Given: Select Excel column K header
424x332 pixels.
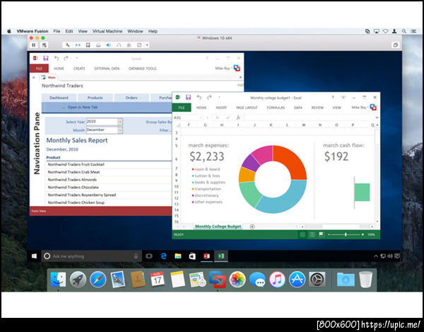Looking at the screenshot, I should click(x=271, y=125).
